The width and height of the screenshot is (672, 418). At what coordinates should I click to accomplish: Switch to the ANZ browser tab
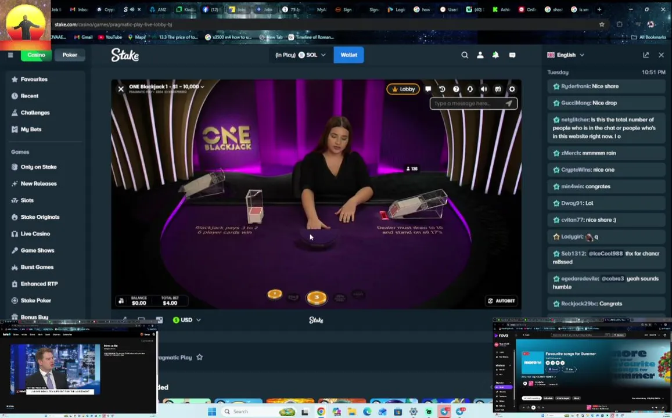click(x=158, y=9)
